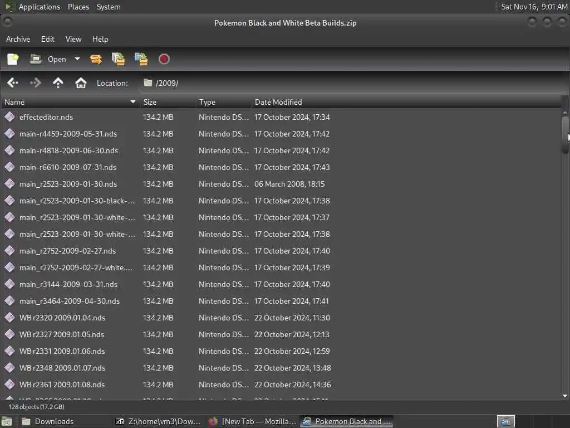Image resolution: width=570 pixels, height=428 pixels.
Task: Go forward to next location
Action: (x=35, y=83)
